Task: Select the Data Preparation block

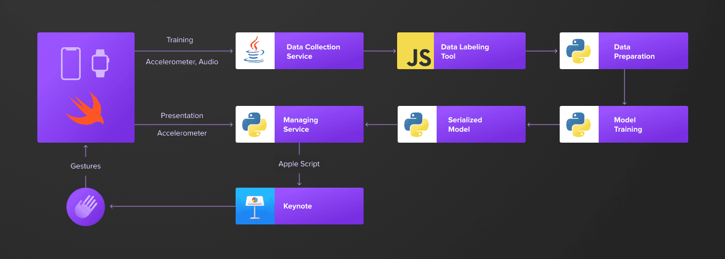Action: pyautogui.click(x=624, y=50)
